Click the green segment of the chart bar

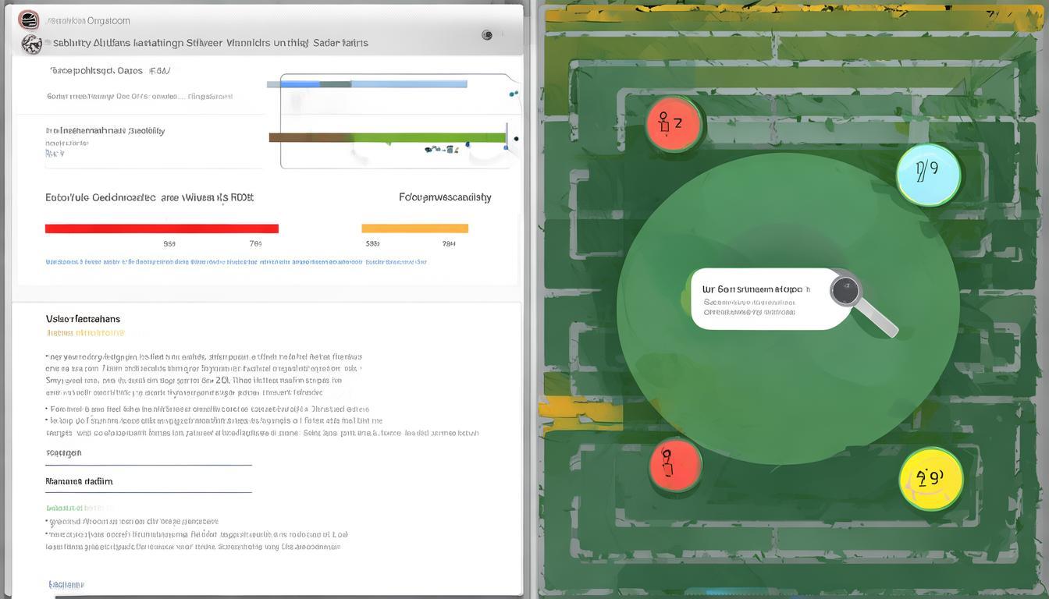click(429, 138)
